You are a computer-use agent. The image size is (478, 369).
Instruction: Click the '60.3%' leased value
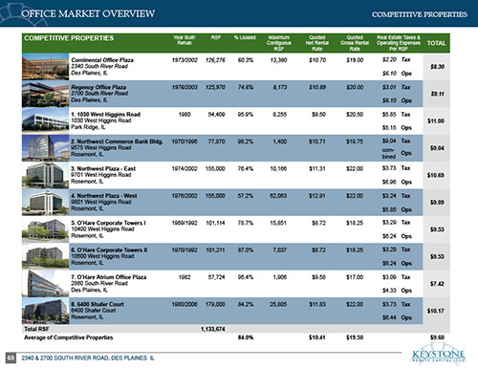(x=246, y=60)
